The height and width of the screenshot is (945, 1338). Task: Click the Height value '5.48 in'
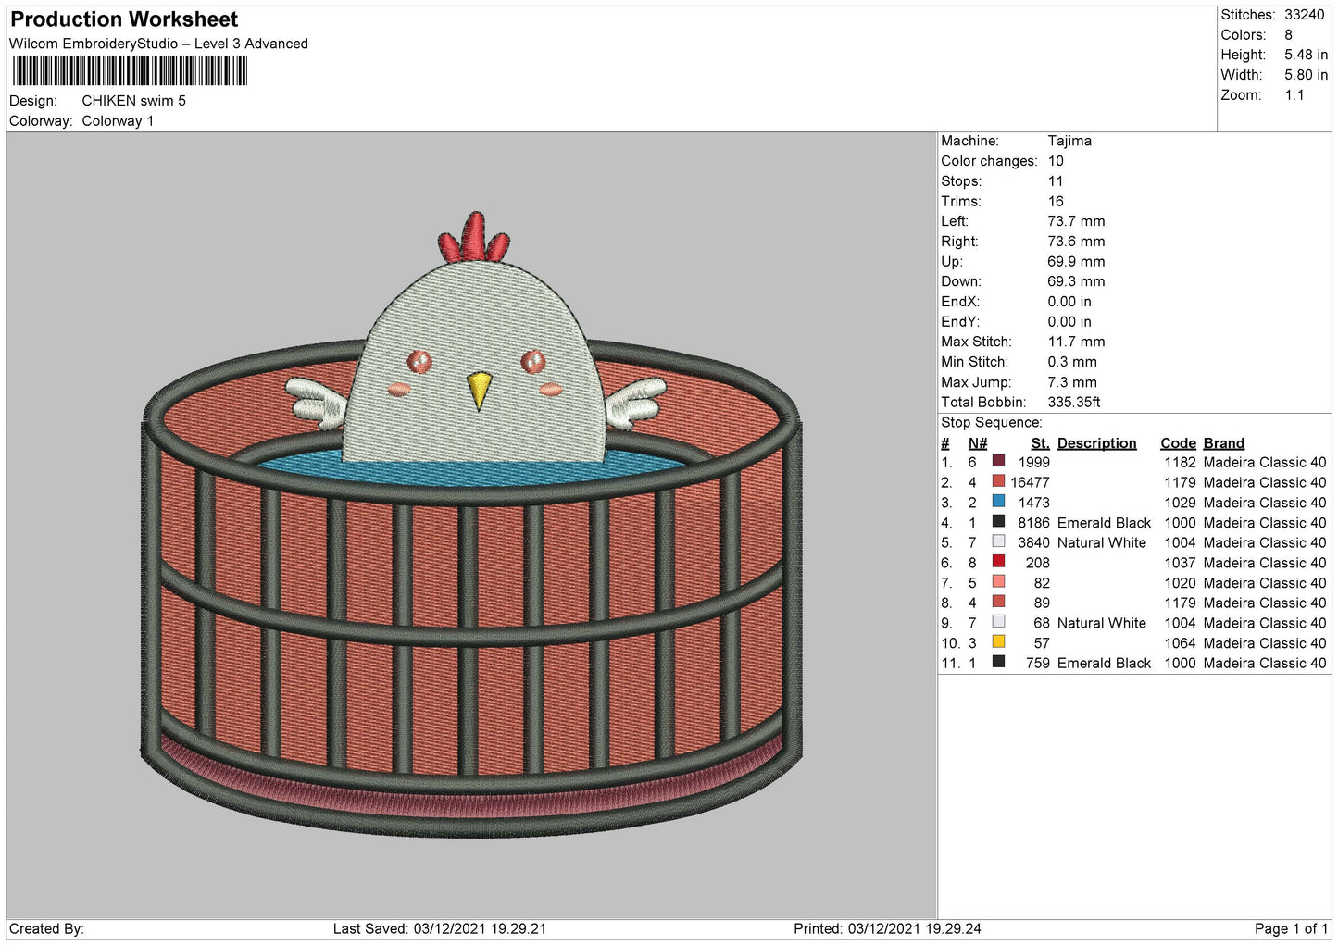[x=1306, y=56]
